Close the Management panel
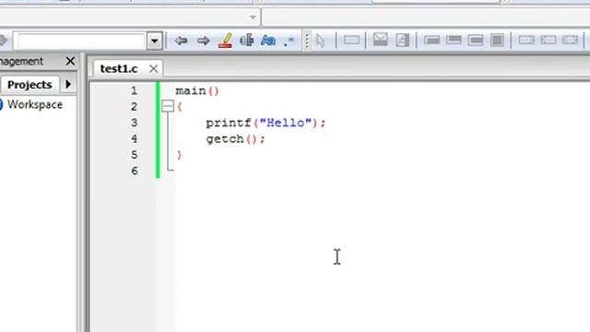Screen dimensions: 590x332 70,61
